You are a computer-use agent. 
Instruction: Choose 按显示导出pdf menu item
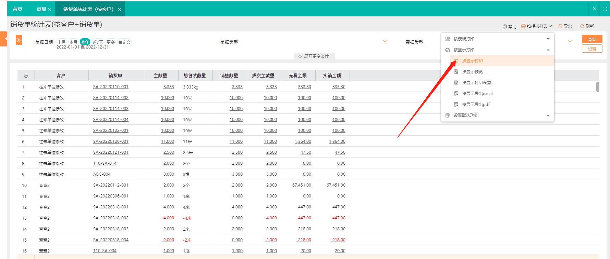tap(475, 105)
